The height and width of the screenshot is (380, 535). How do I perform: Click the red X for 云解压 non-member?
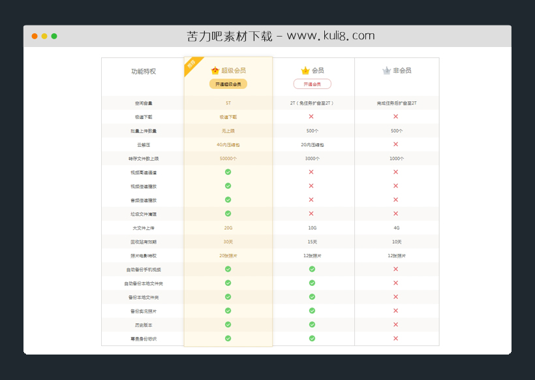pos(395,144)
